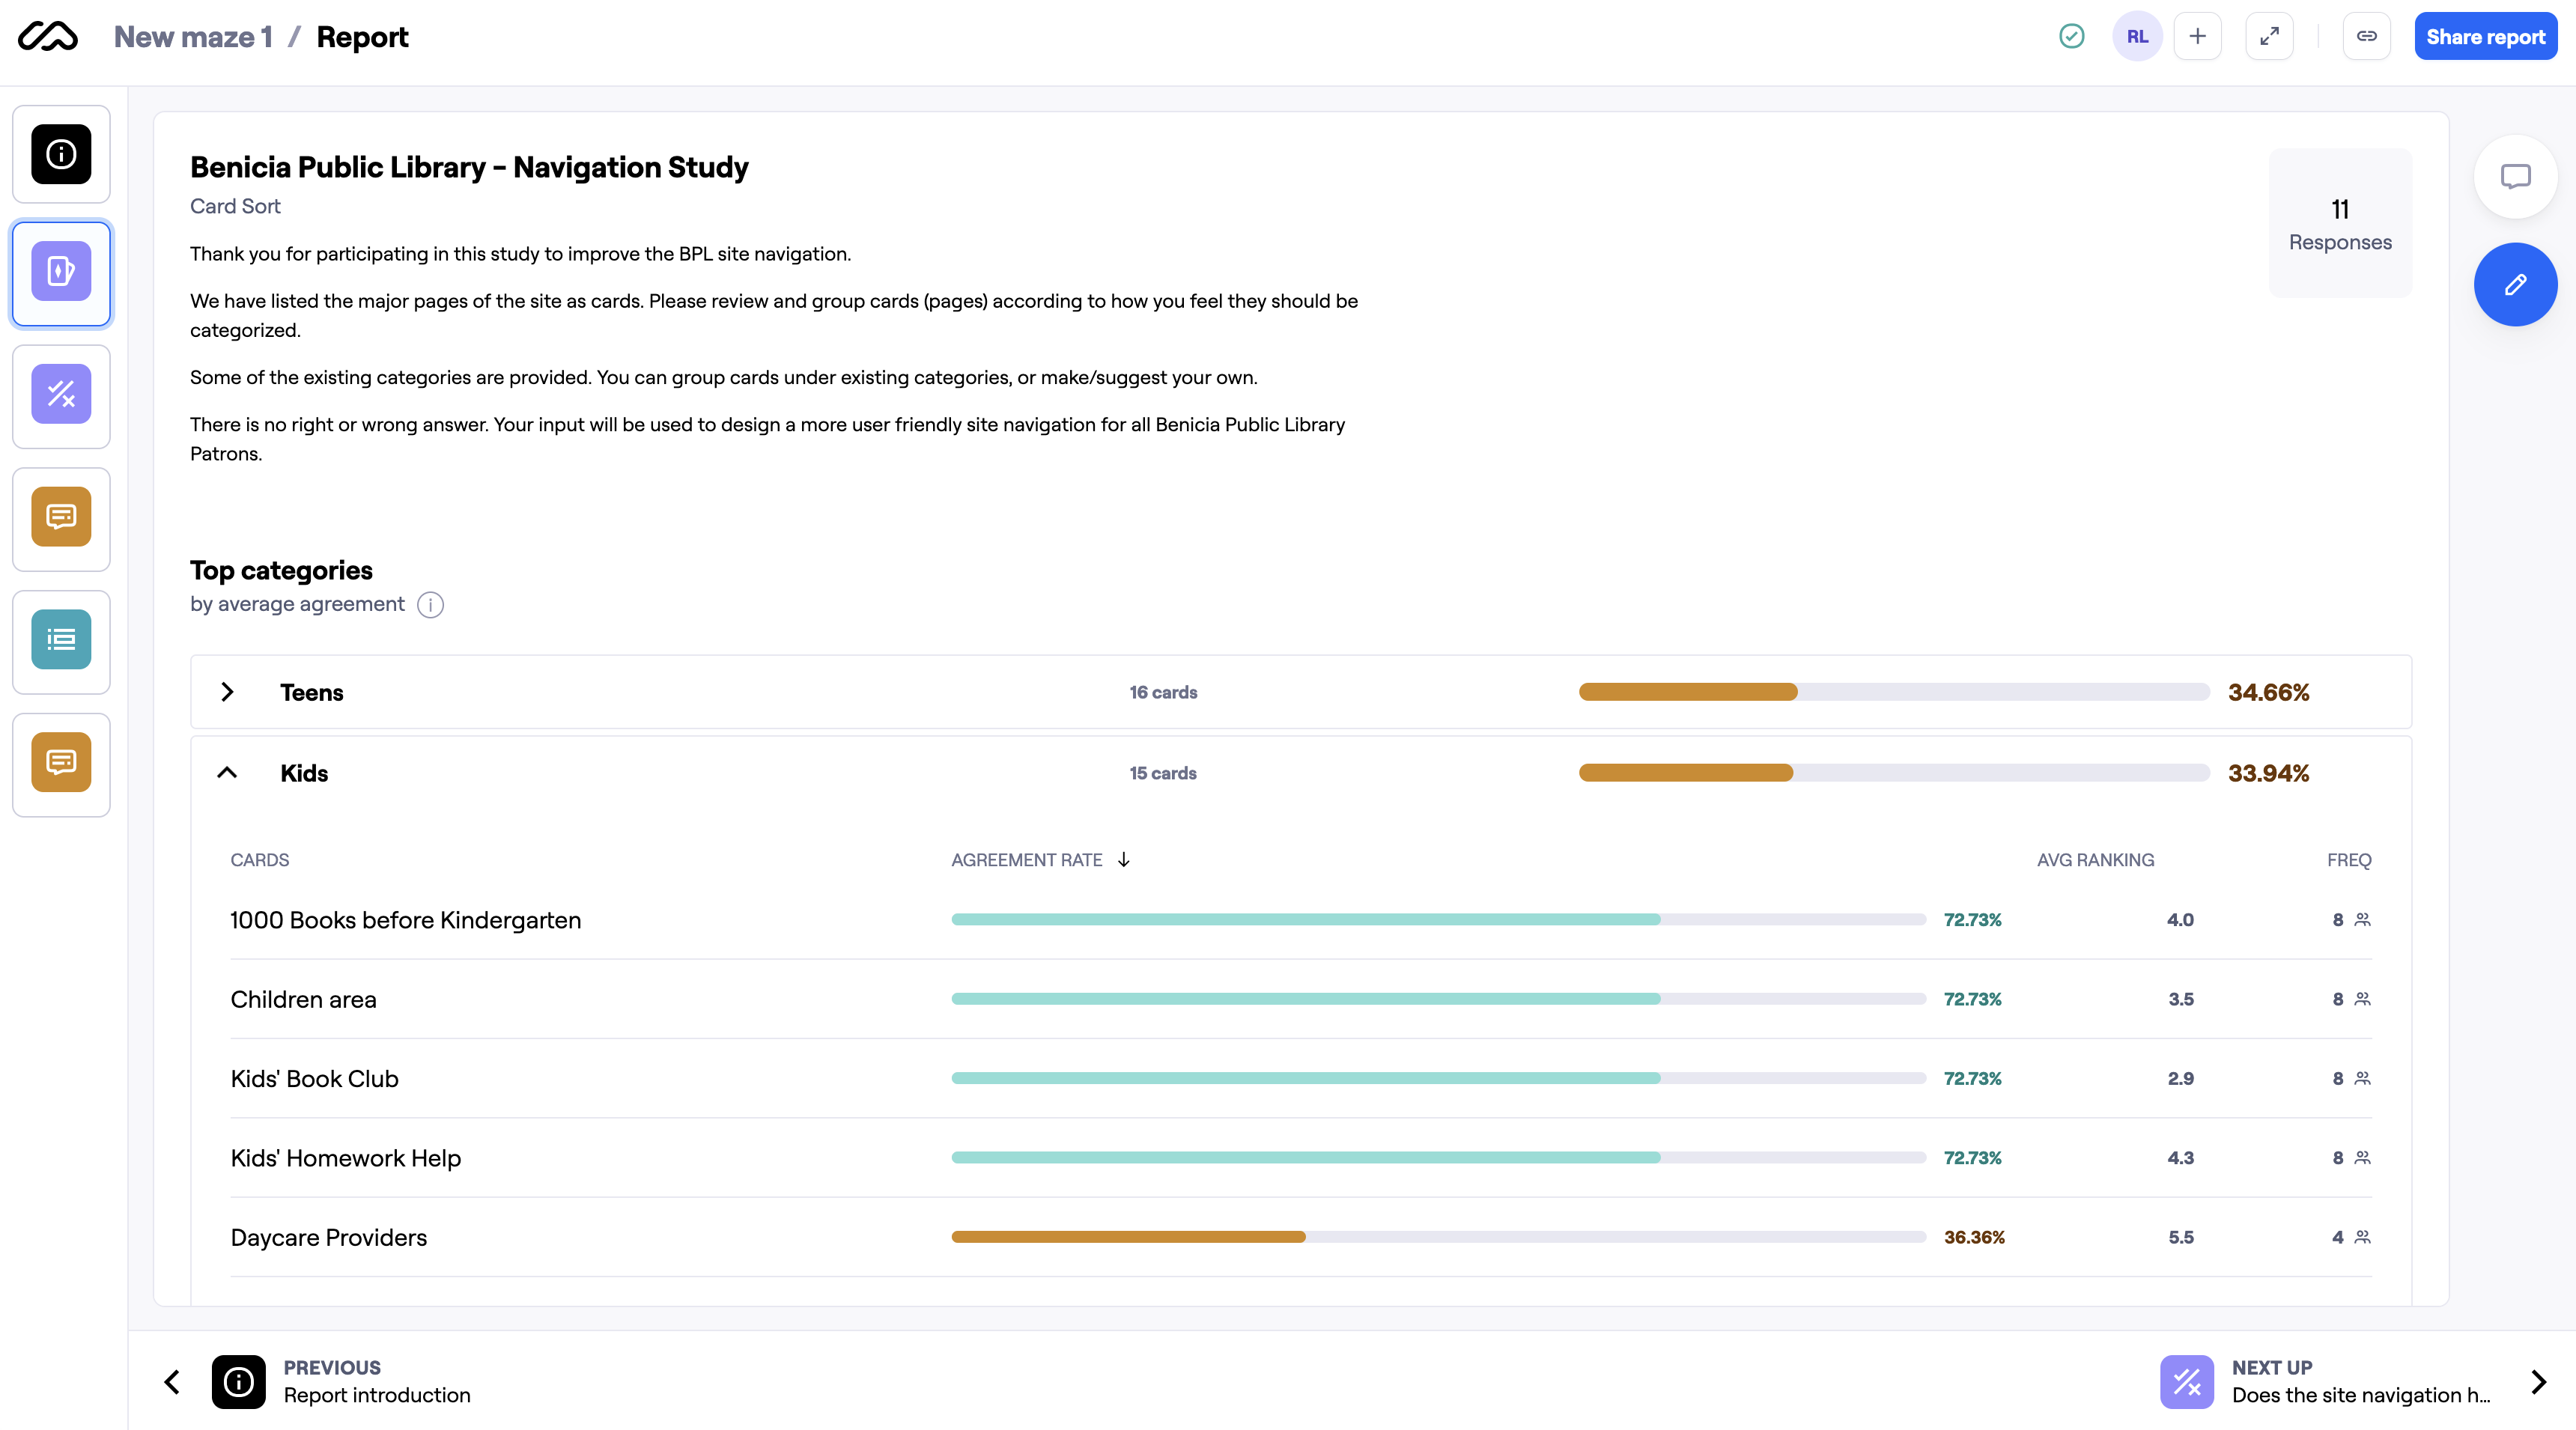Click the Share report button
2576x1430 pixels.
(x=2485, y=37)
